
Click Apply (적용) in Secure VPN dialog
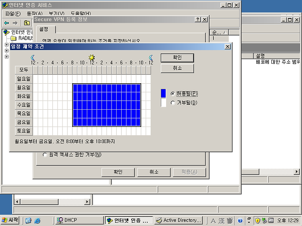click(189, 172)
